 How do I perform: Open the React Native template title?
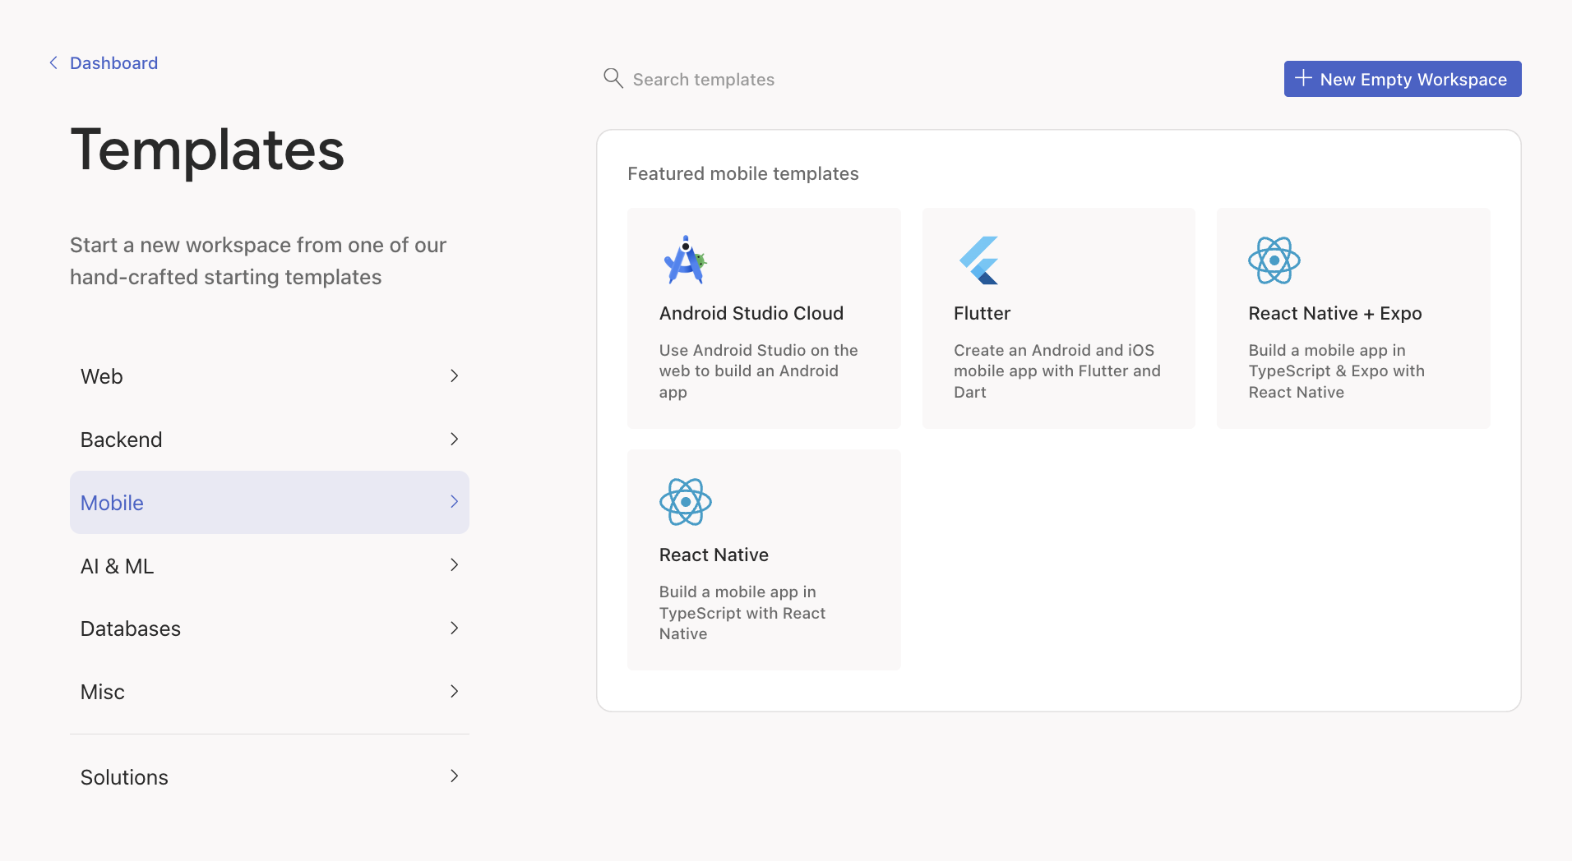click(x=714, y=555)
